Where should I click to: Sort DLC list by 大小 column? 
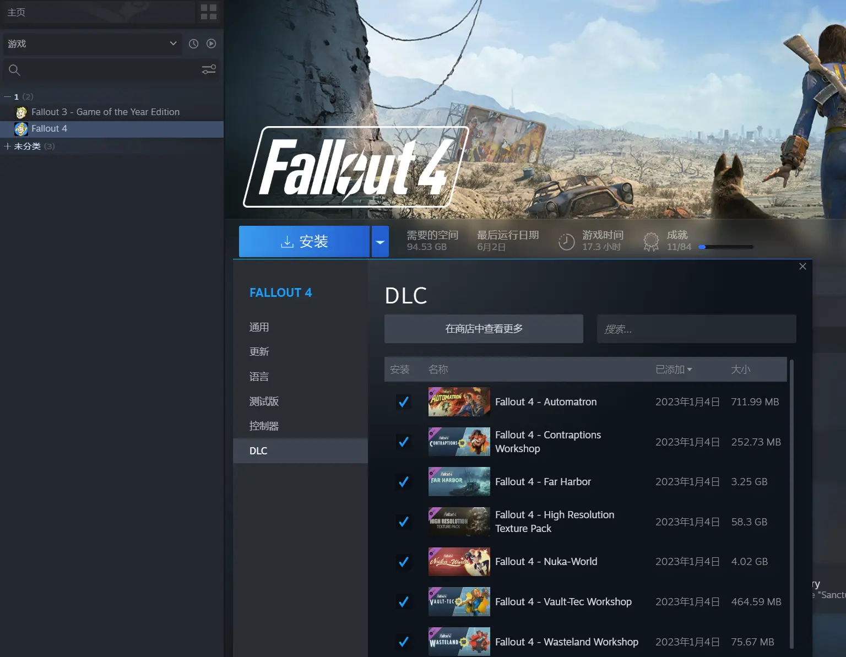click(x=741, y=370)
